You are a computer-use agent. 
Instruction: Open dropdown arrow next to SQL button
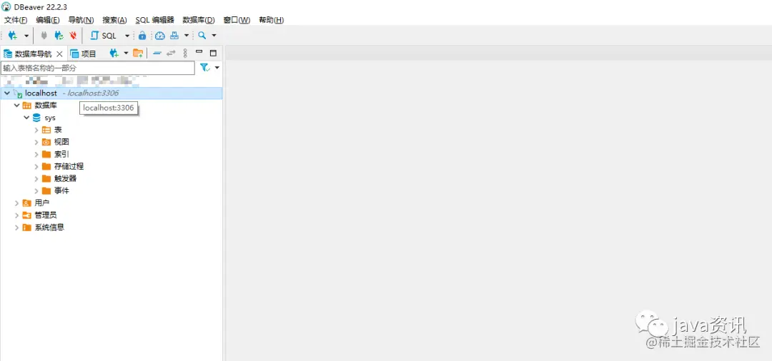tap(127, 36)
